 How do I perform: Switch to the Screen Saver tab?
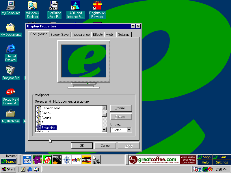(x=60, y=35)
